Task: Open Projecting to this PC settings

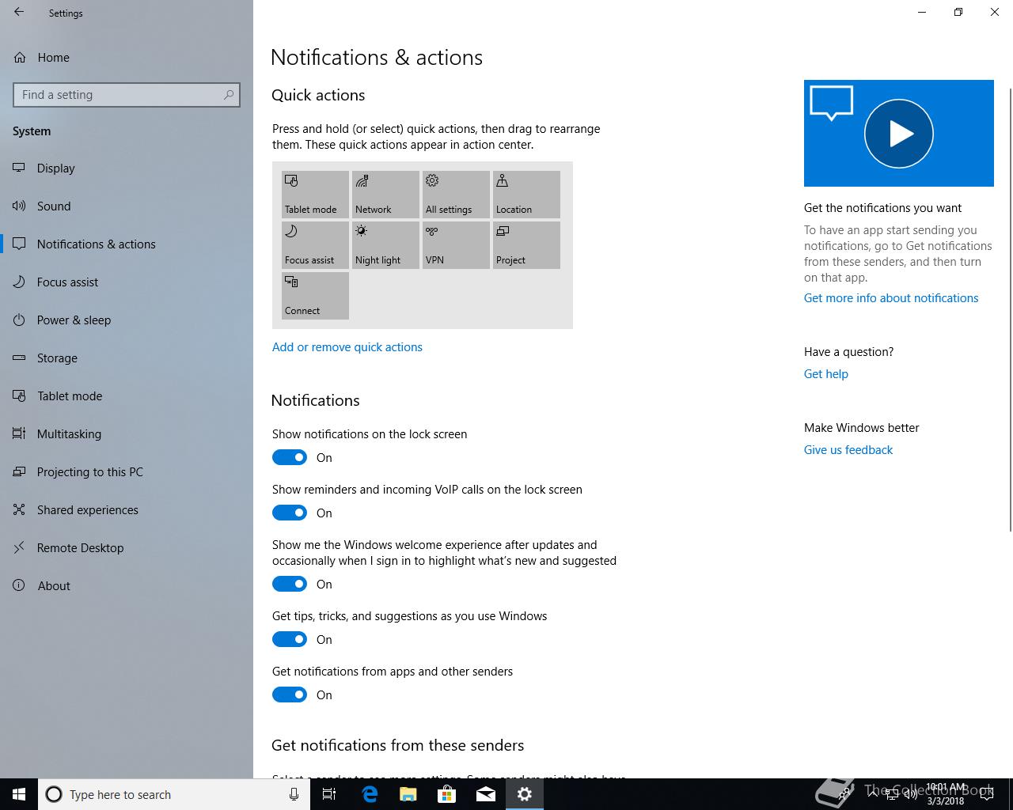Action: 127,472
